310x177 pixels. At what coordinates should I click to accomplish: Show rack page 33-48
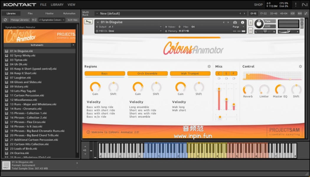(x=274, y=14)
